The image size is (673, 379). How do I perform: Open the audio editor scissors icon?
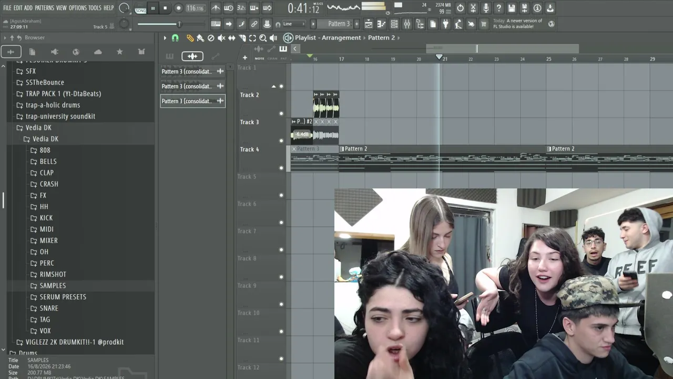tap(473, 8)
